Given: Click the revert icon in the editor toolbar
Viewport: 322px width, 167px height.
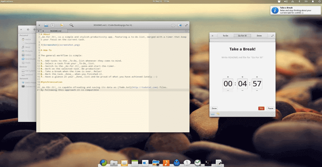Looking at the screenshot, I should pos(62,25).
